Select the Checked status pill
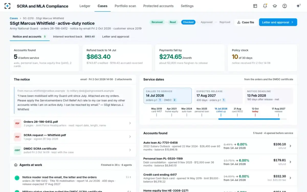 [188, 22]
